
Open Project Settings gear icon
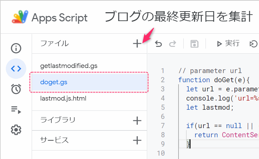(16, 130)
